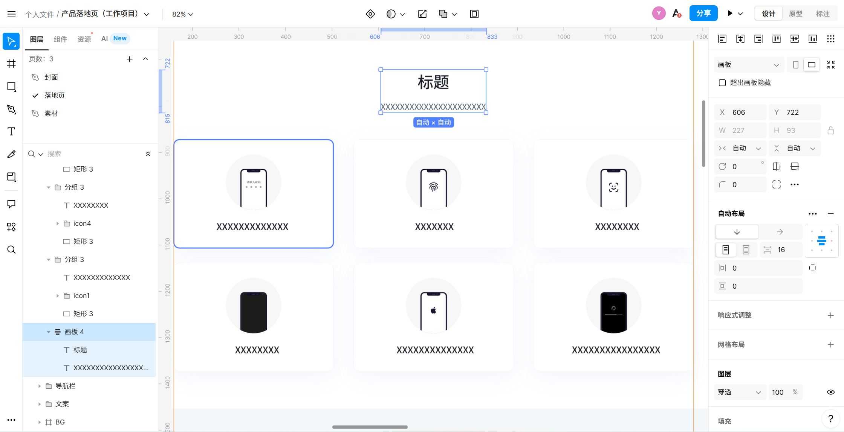Open the 82% zoom dropdown
Viewport: 844px width, 432px height.
tap(182, 14)
